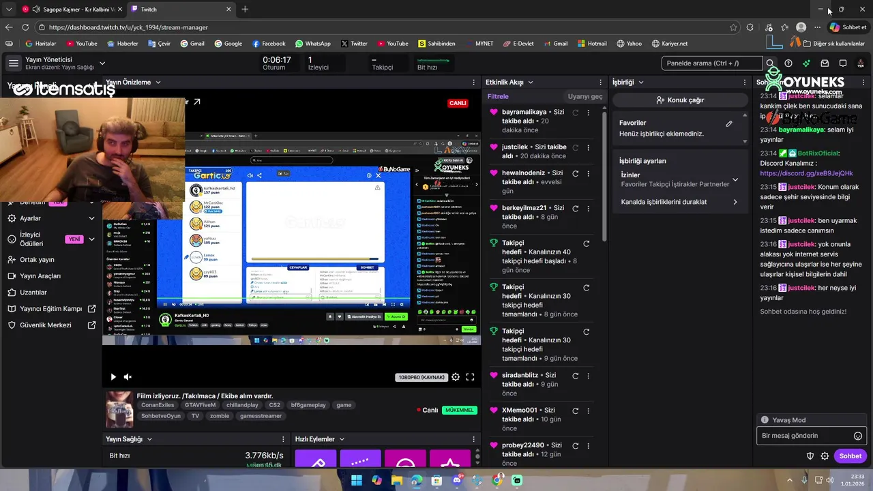This screenshot has height=491, width=873.
Task: Open the whispers chat bubble icon
Action: 843,63
